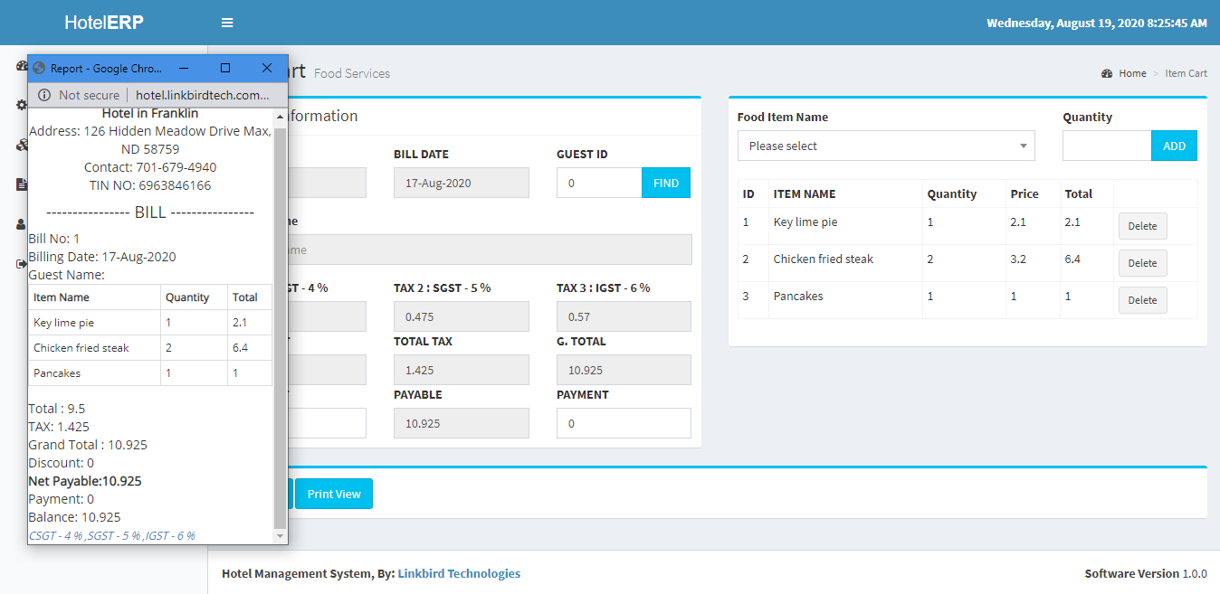Expand the Please select combo box
1220x594 pixels.
(x=886, y=146)
